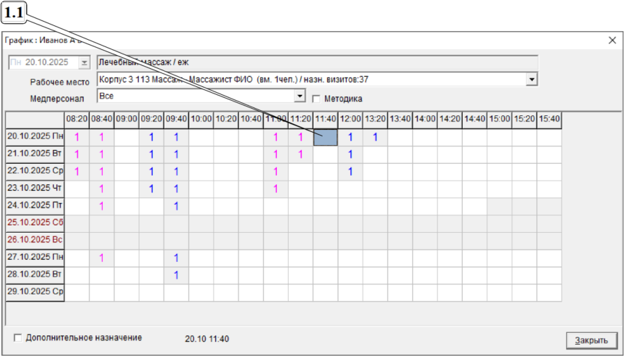The width and height of the screenshot is (624, 356).
Task: Select the 08:20 slot on 20.10.2025 Пн
Action: 76,137
